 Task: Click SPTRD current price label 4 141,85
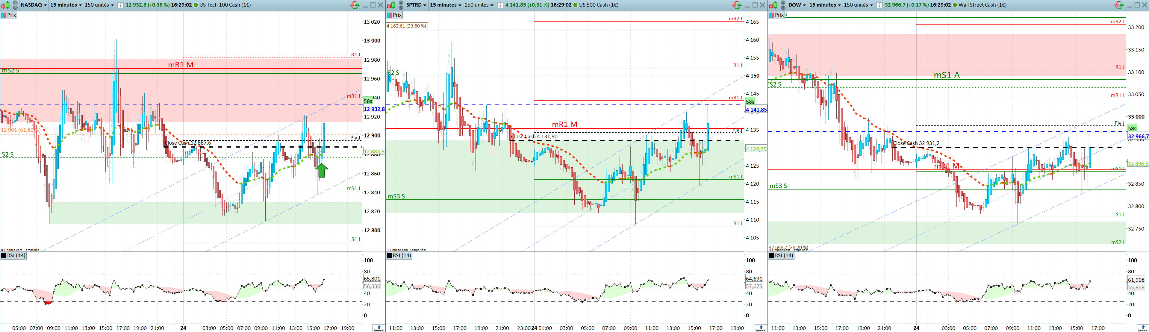pos(756,110)
